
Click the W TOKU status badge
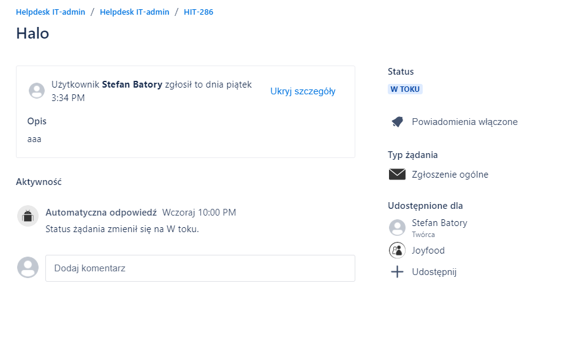pyautogui.click(x=405, y=89)
